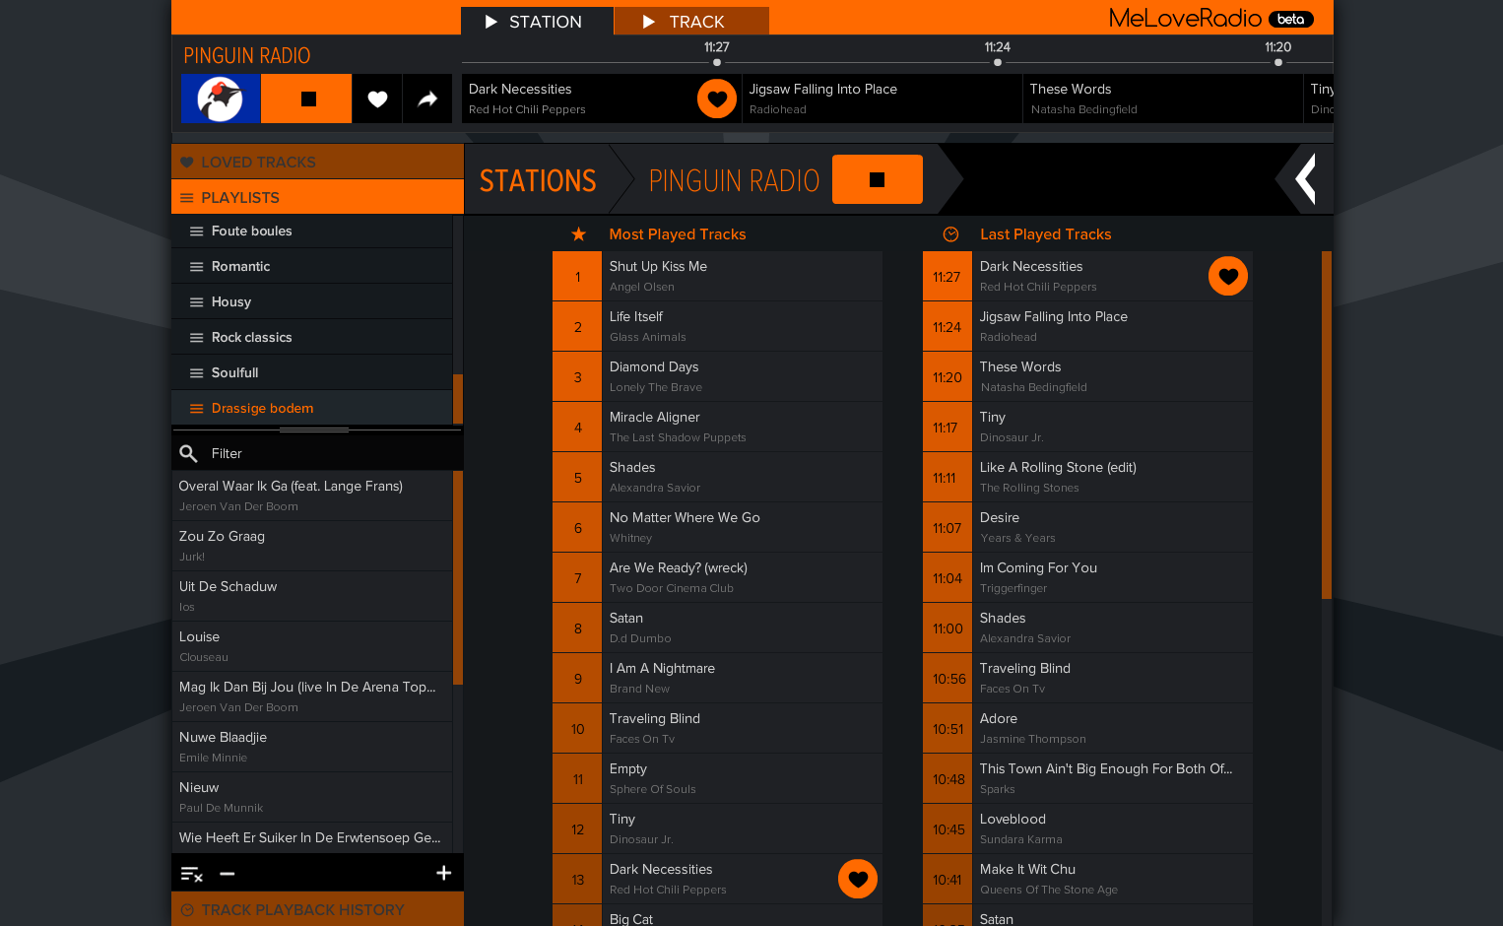
Task: Click the playlist tracks scrollbar
Action: point(458,577)
